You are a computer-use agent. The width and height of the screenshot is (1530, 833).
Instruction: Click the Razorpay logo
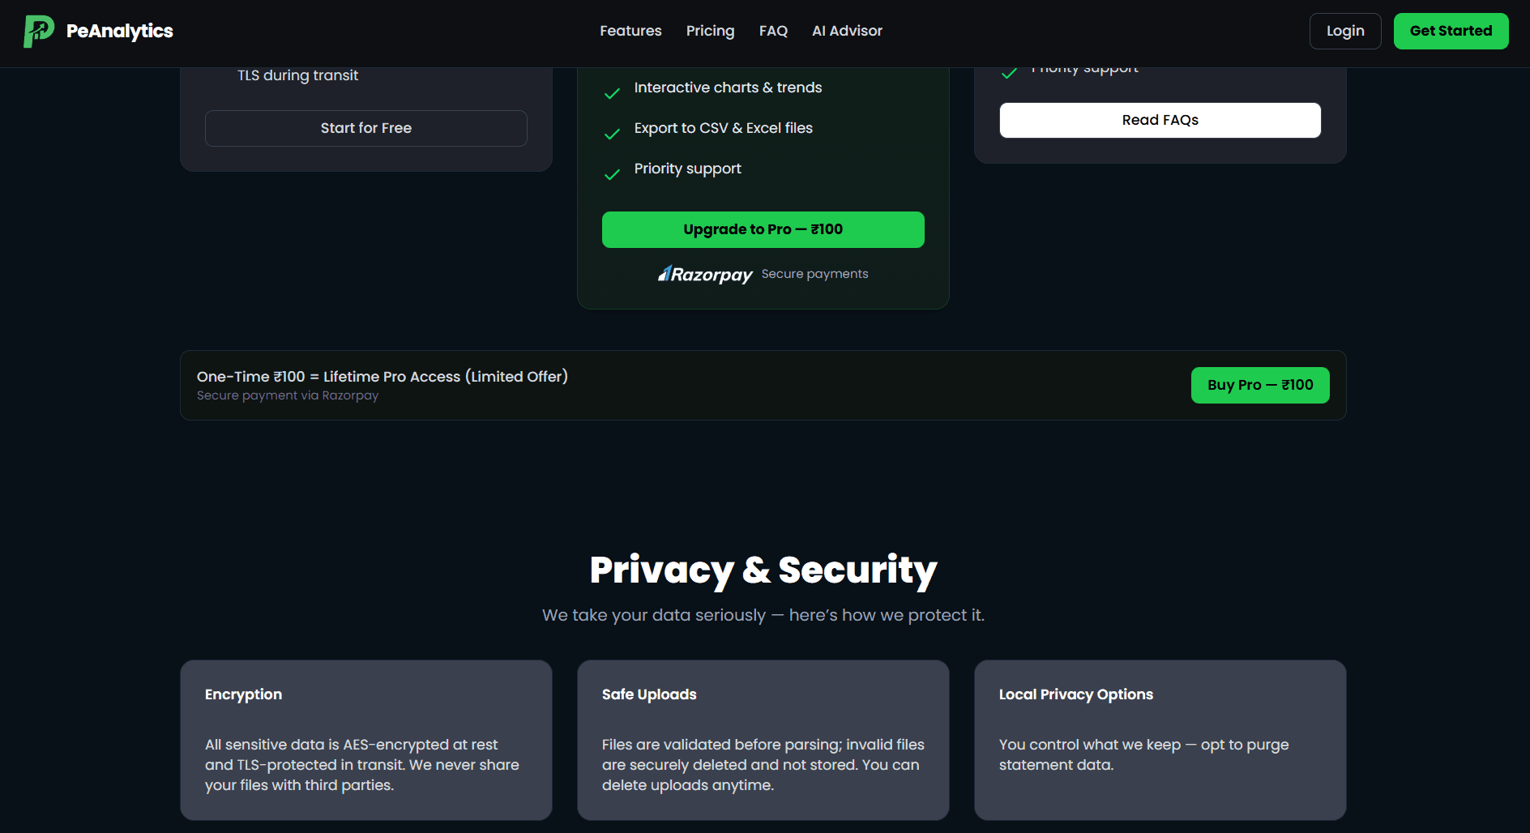coord(705,275)
